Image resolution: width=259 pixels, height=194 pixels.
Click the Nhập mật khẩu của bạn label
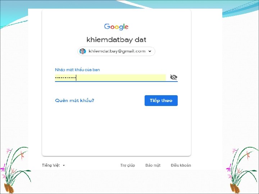coord(77,70)
